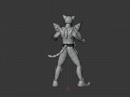
Task: Click the 3D cursor at the origin
Action: 68,89
